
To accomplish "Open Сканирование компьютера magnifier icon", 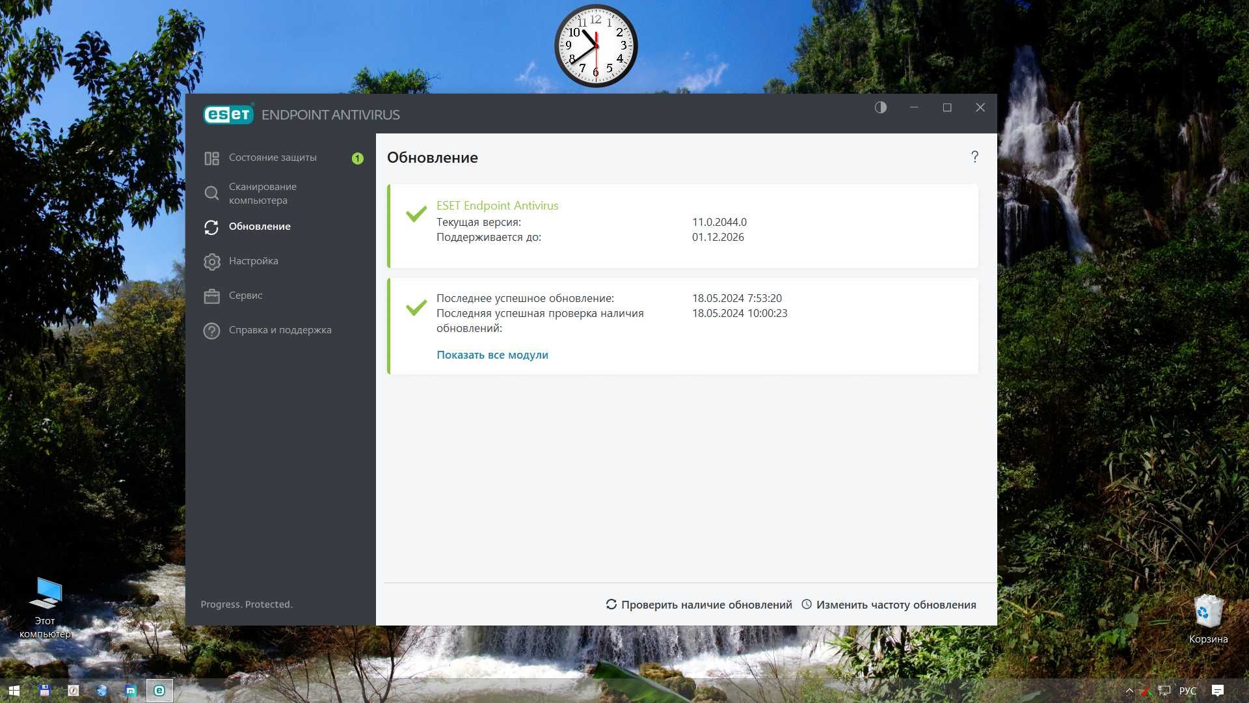I will 211,193.
